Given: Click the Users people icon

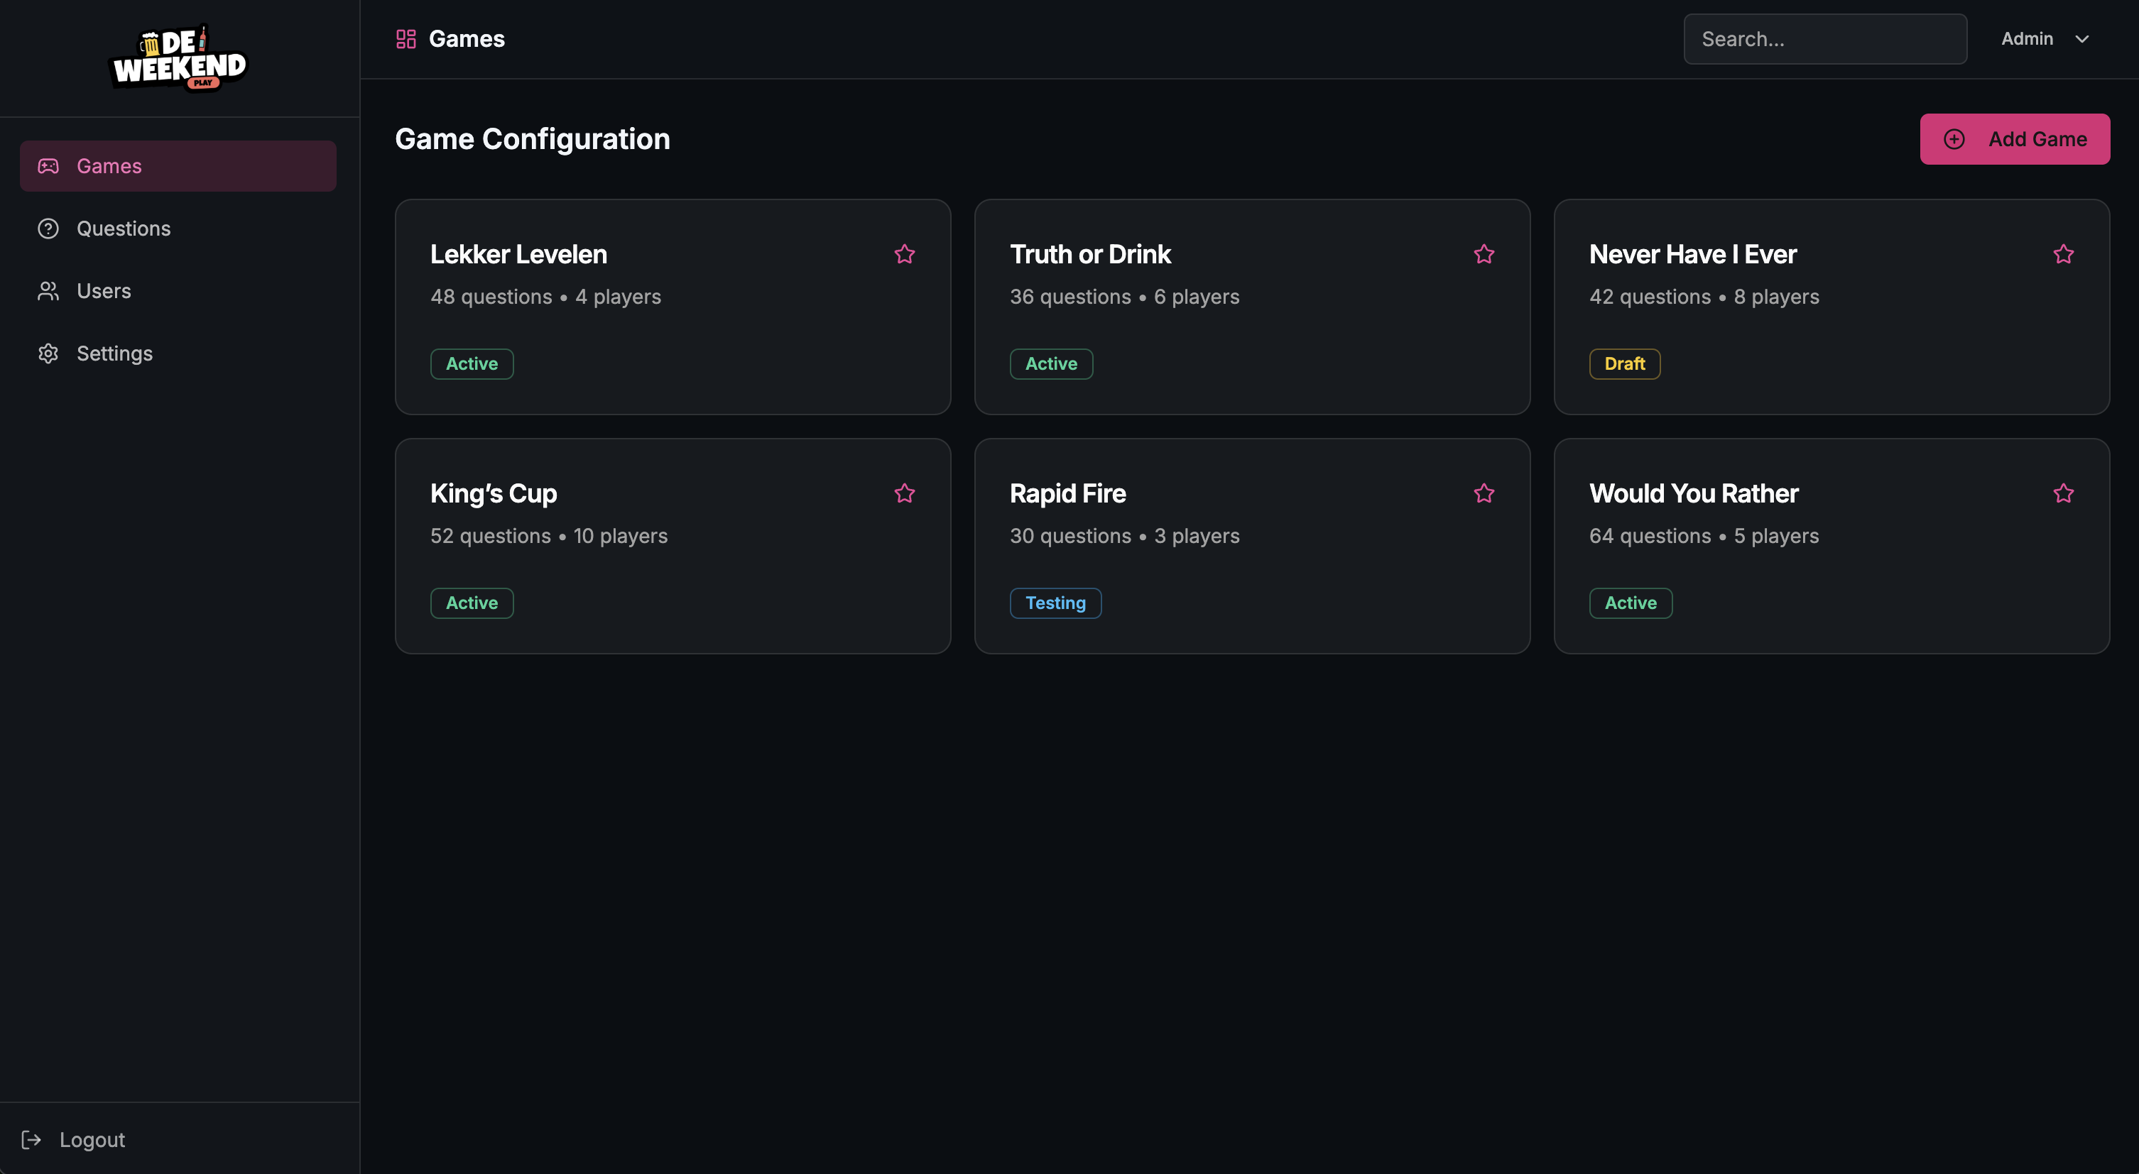Looking at the screenshot, I should (x=48, y=291).
